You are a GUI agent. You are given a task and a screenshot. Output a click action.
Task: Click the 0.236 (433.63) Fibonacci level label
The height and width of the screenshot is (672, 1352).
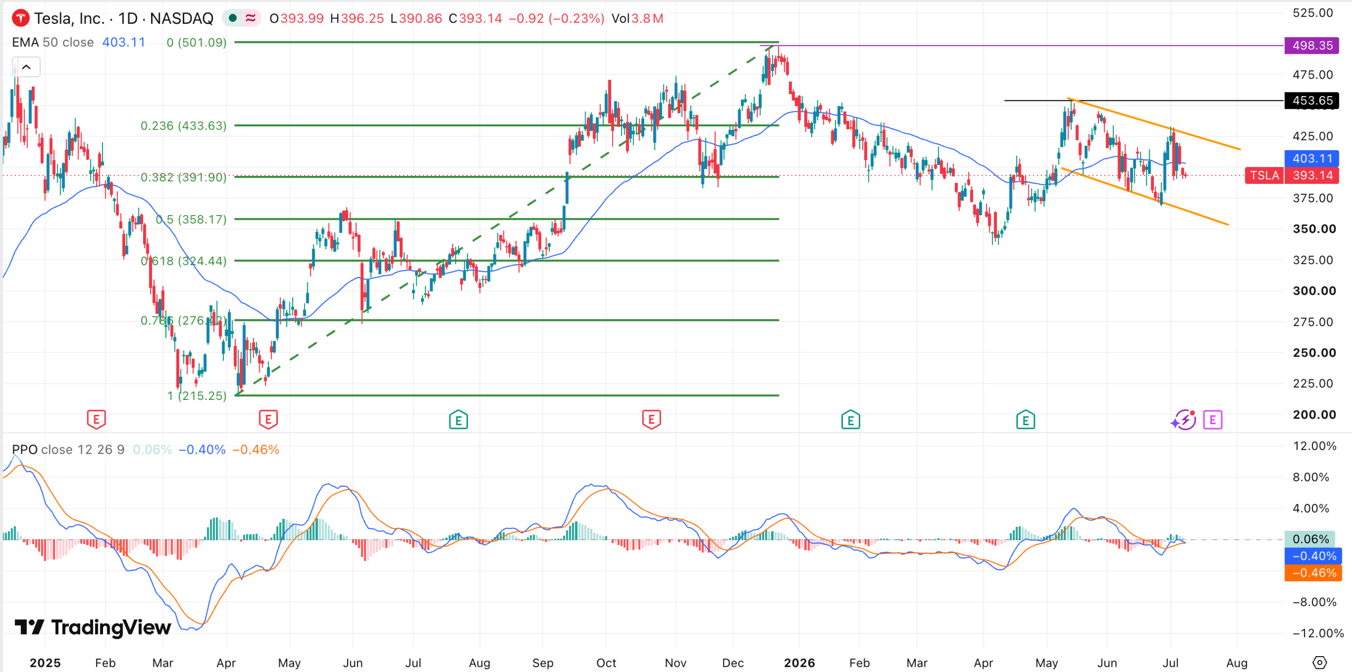(183, 126)
